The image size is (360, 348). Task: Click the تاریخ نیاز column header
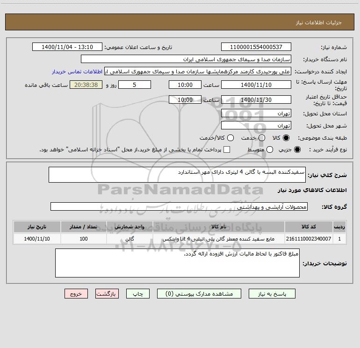(x=37, y=227)
